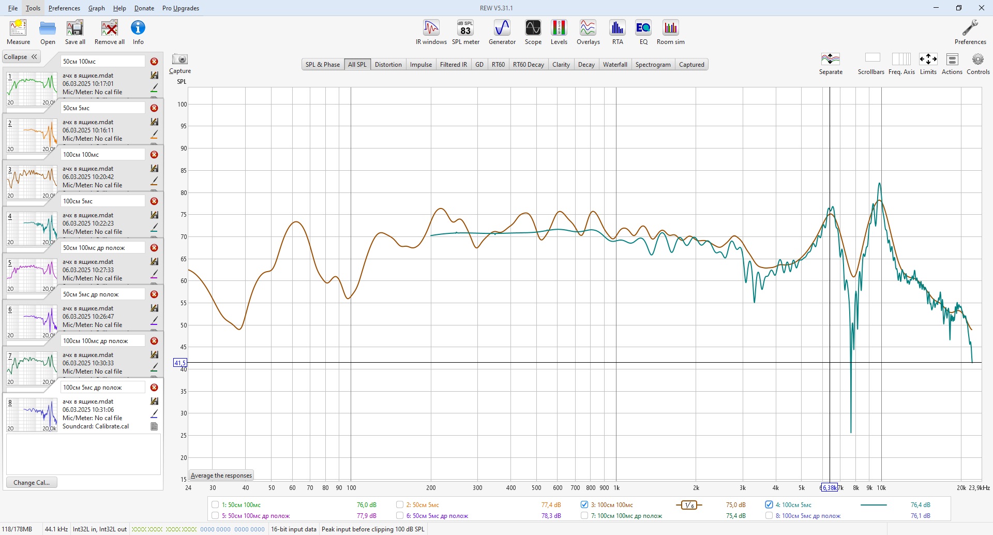Open the SPL meter
Viewport: 993px width, 535px height.
[x=465, y=32]
